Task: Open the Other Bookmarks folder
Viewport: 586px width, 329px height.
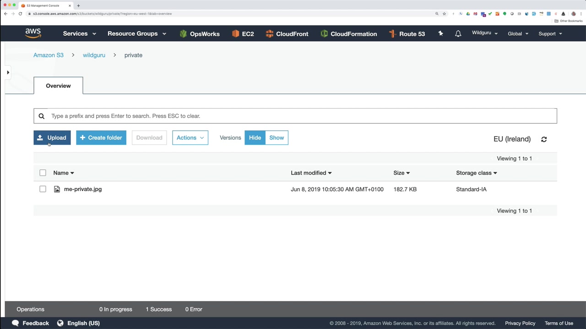Action: coord(569,21)
